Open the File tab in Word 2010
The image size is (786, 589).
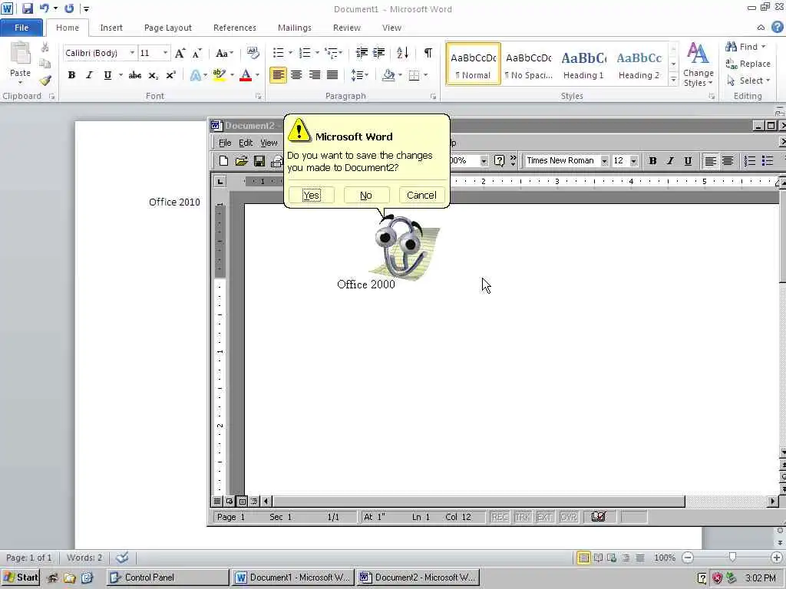click(21, 28)
